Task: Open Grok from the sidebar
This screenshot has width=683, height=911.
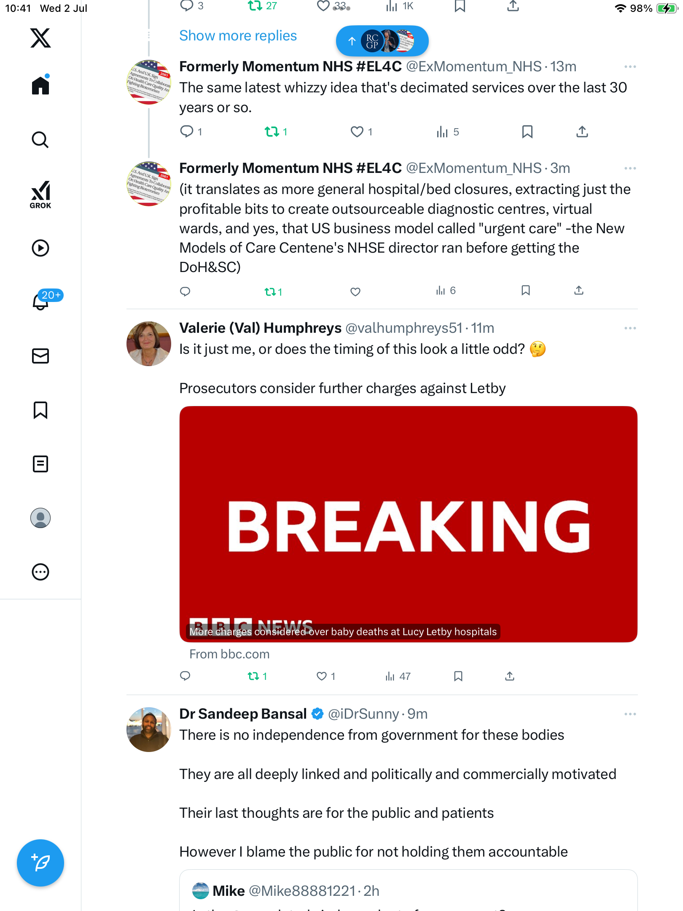Action: pos(40,195)
